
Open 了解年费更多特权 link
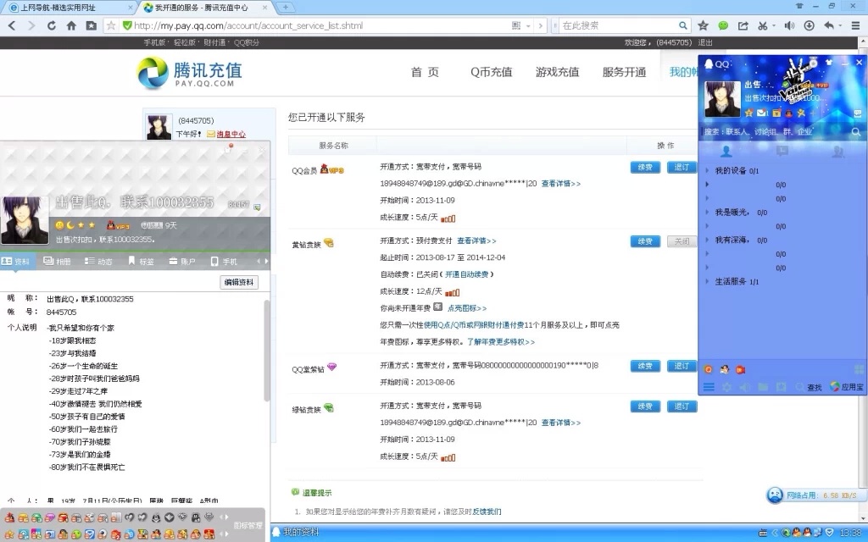click(x=500, y=342)
